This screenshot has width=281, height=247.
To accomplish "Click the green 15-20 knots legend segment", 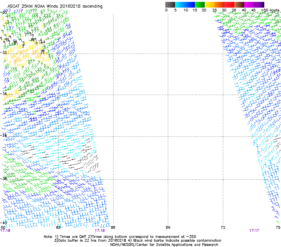I will click(x=200, y=5).
